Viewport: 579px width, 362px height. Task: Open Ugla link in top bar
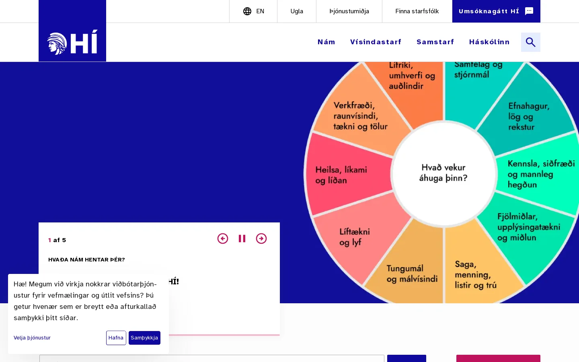pyautogui.click(x=297, y=11)
